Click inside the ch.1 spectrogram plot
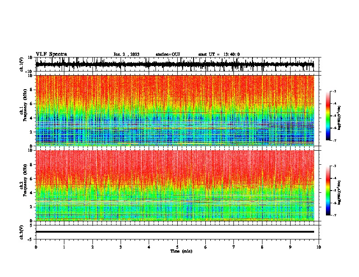 pyautogui.click(x=175, y=110)
